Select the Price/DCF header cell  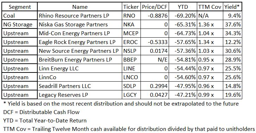[x=155, y=7]
